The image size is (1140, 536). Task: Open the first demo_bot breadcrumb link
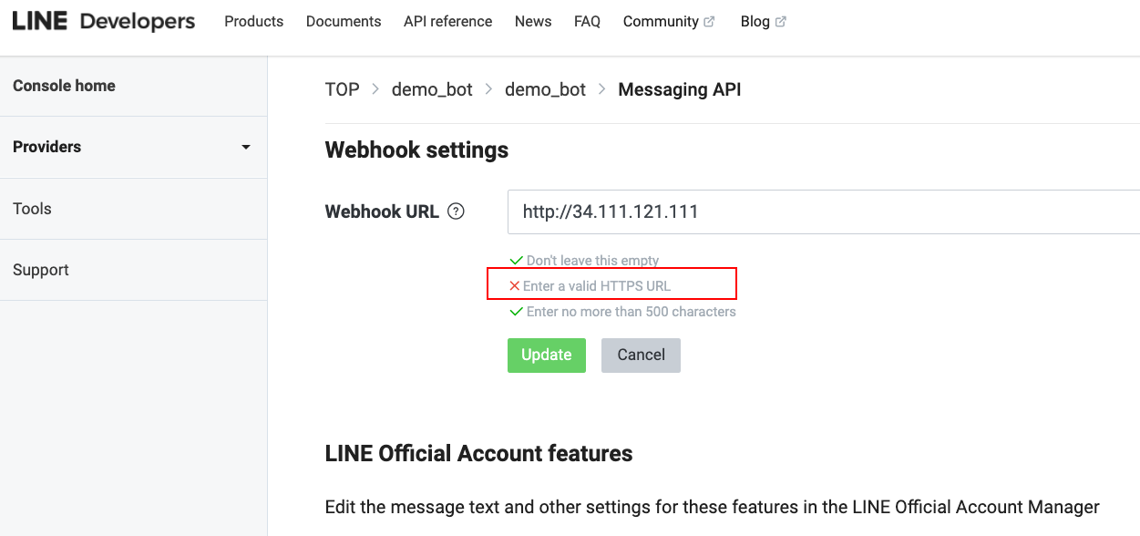(x=432, y=89)
